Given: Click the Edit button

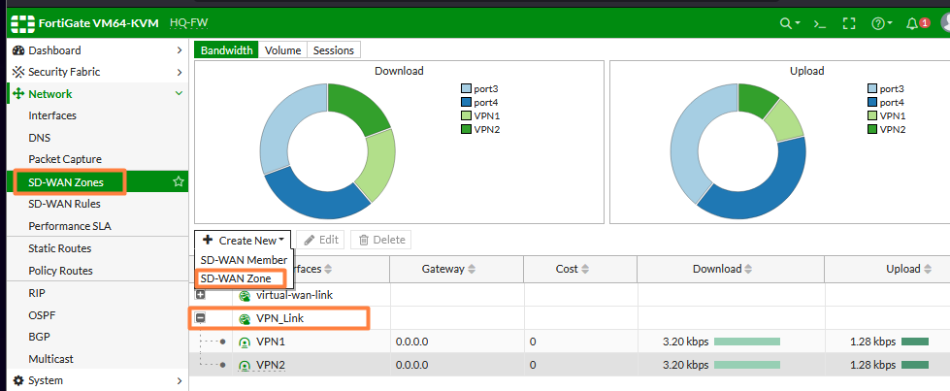Looking at the screenshot, I should [320, 240].
